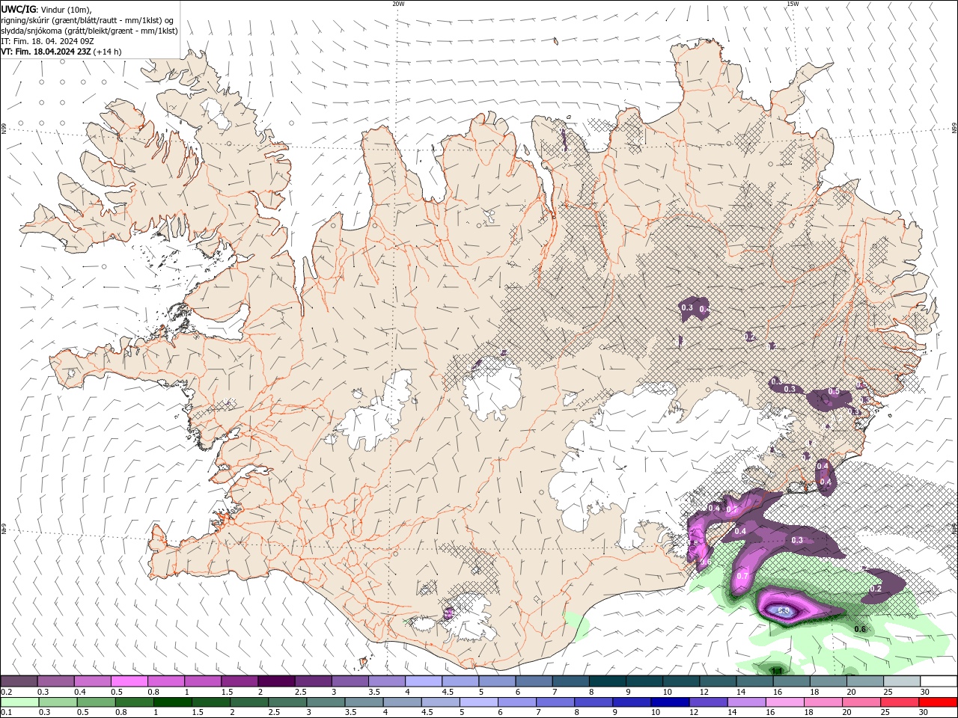Select the 'VT: Fim. 18.04.2024 23Z (+14 h)' line
Image resolution: width=958 pixels, height=718 pixels.
click(x=61, y=52)
